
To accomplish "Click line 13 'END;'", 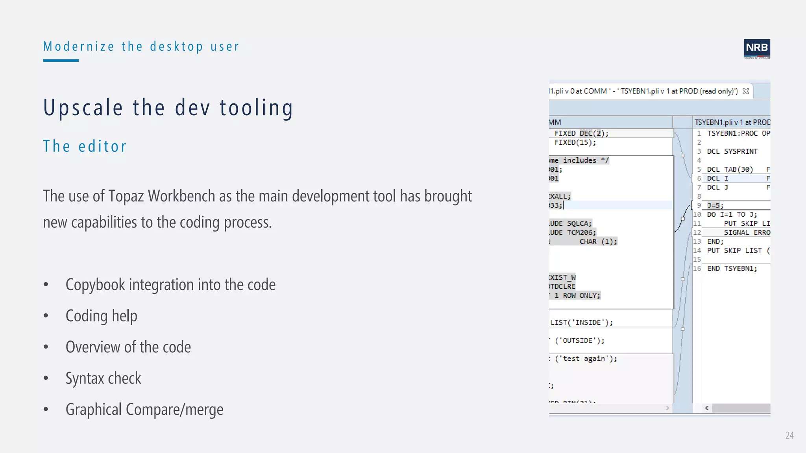I will pos(715,241).
